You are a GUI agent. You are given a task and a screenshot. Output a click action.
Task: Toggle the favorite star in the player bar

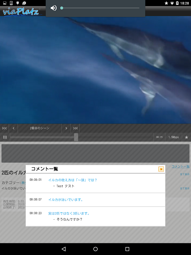click(187, 137)
